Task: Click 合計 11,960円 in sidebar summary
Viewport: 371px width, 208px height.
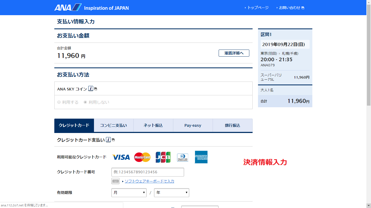Action: [285, 101]
